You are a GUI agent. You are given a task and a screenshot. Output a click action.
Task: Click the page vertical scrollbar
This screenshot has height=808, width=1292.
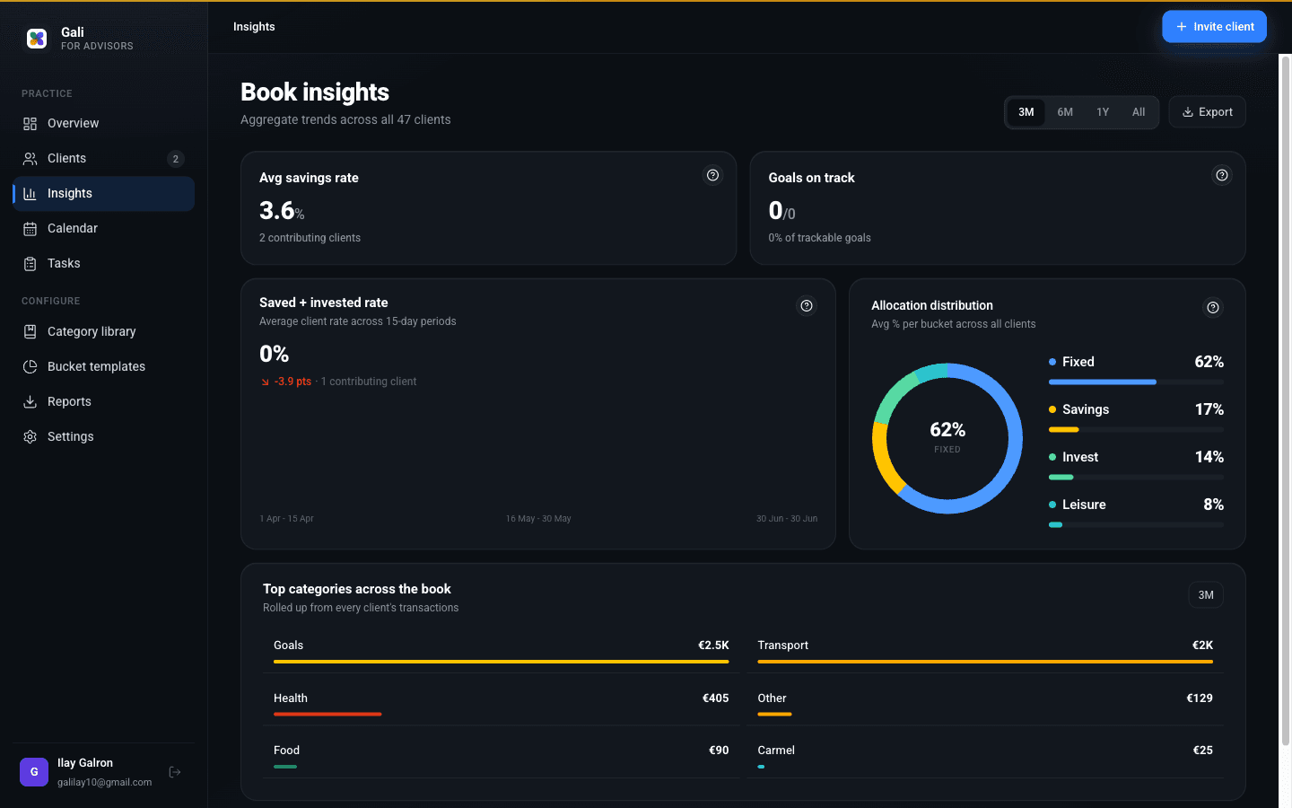click(1285, 400)
